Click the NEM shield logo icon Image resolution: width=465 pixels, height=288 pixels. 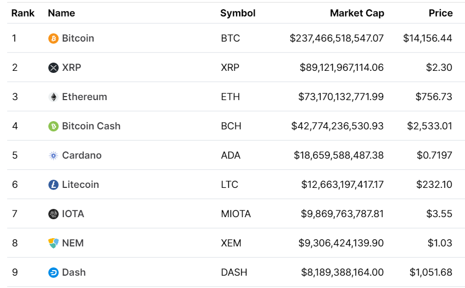click(53, 243)
